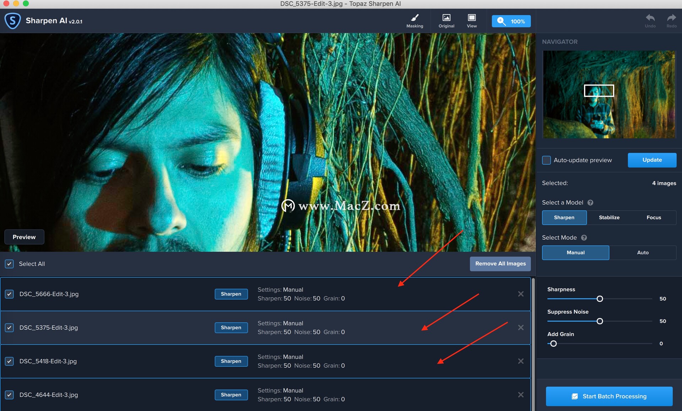Screen dimensions: 682x411
Task: Click Remove All Images button
Action: (x=501, y=263)
